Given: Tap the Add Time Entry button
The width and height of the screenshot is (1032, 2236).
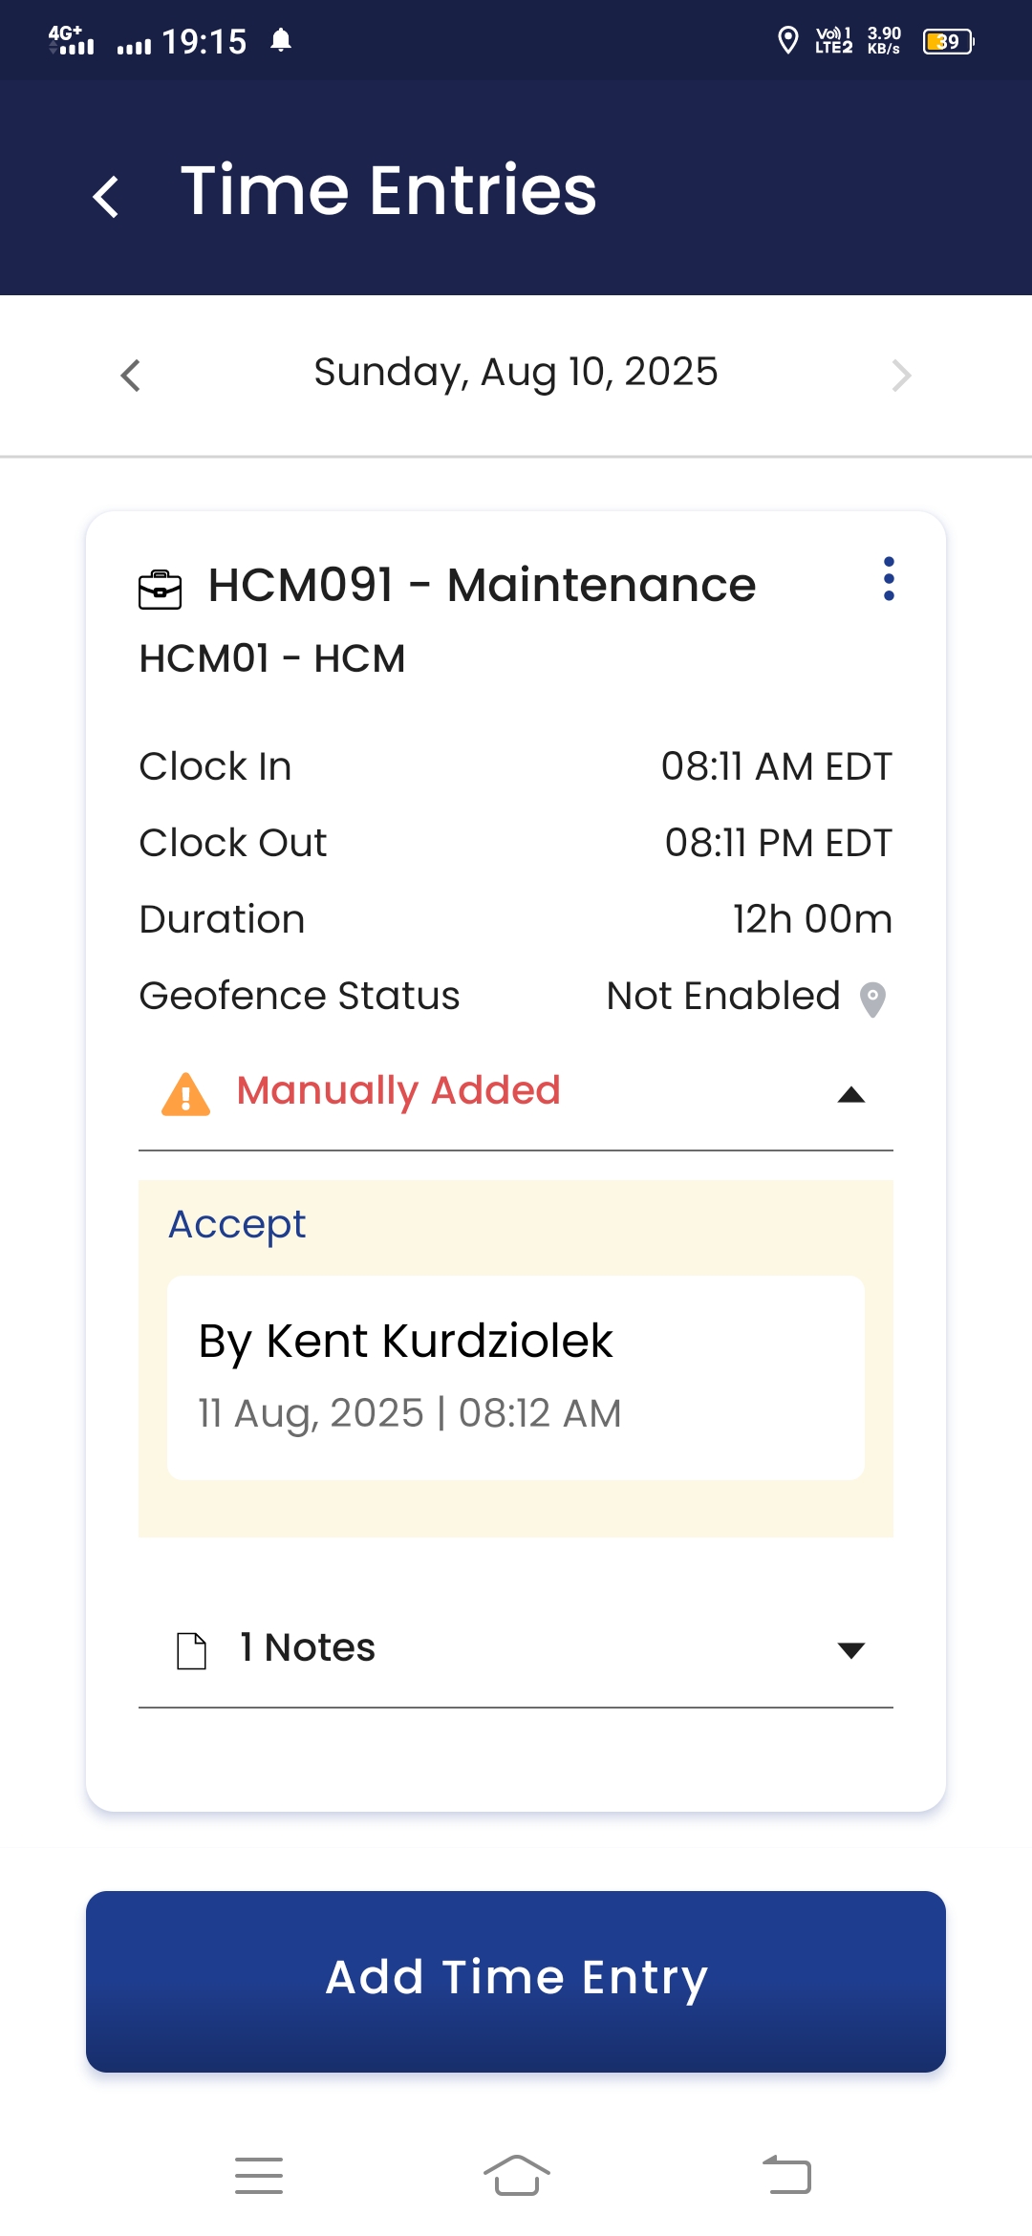Looking at the screenshot, I should click(x=516, y=1981).
